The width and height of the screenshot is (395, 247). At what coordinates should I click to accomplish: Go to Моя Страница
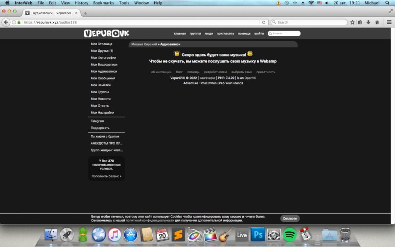pos(101,44)
